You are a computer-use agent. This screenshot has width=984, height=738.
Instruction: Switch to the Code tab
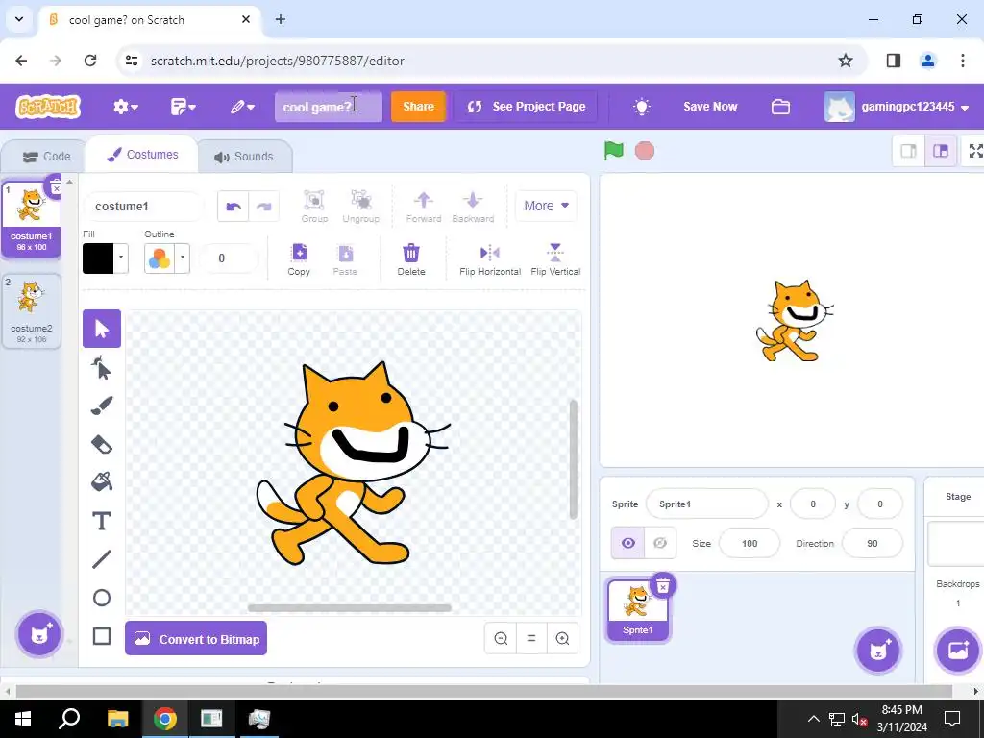click(x=47, y=157)
